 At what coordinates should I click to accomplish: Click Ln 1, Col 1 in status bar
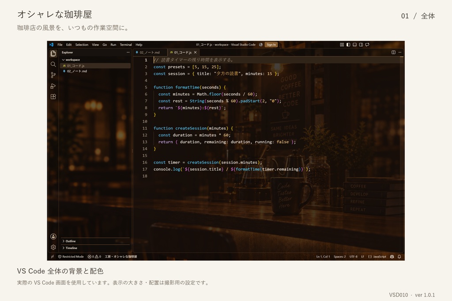[x=323, y=256]
